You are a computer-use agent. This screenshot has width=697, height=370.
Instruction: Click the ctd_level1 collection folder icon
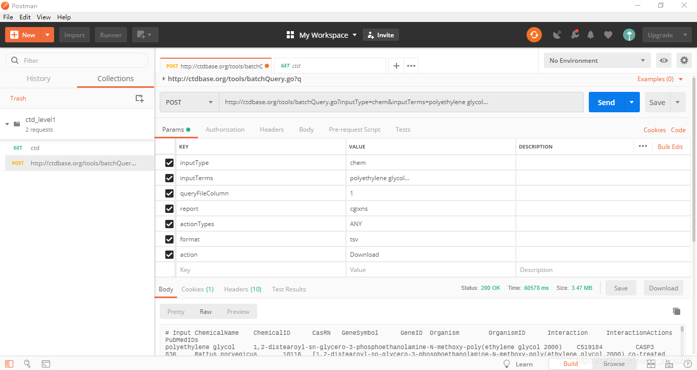click(x=17, y=124)
